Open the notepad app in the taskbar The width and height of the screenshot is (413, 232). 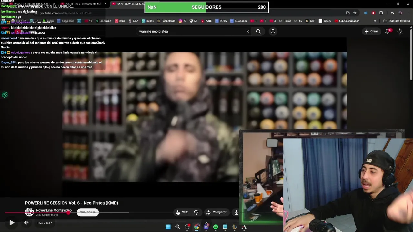(225, 227)
